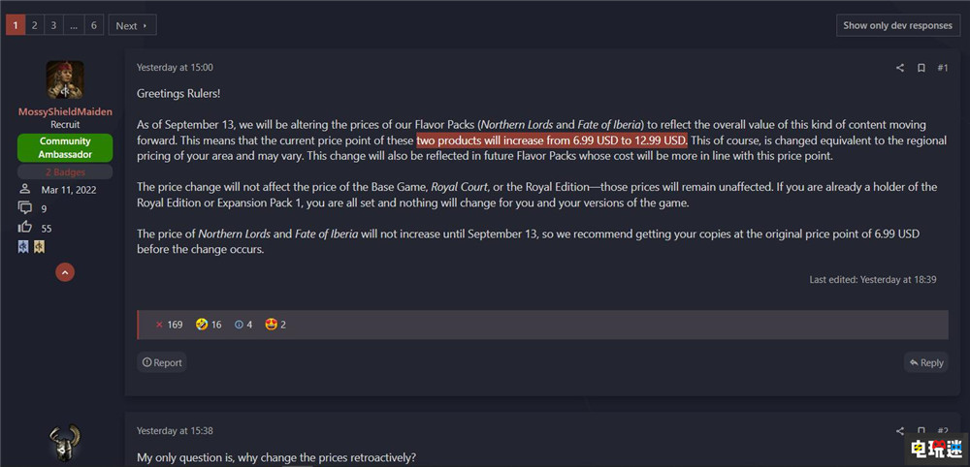Click the laughing emoji reaction
This screenshot has width=970, height=467.
(202, 325)
